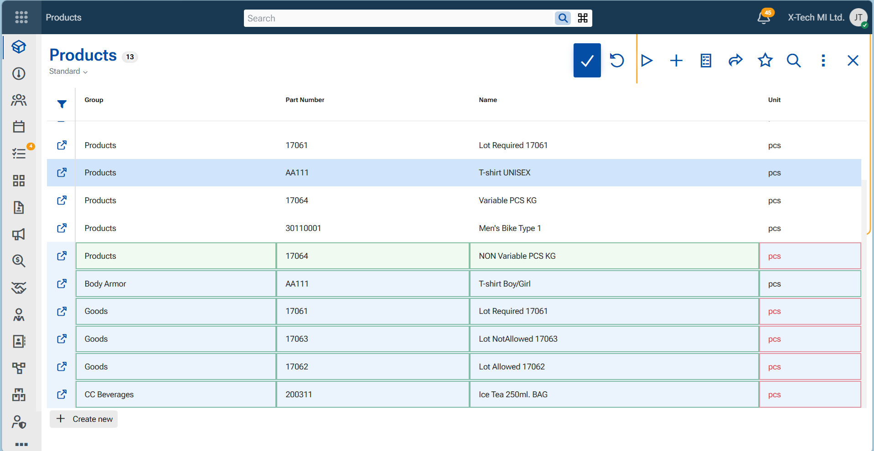This screenshot has height=451, width=874.
Task: Show more sidebar items via ellipsis
Action: pos(21,444)
